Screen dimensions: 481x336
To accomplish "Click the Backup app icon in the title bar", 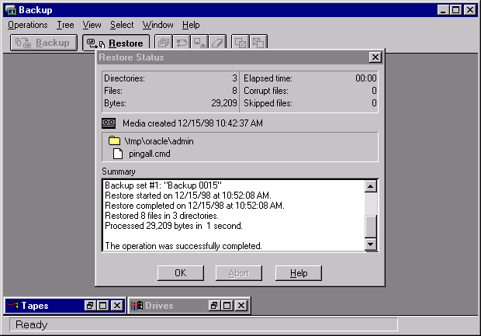I will pyautogui.click(x=11, y=10).
